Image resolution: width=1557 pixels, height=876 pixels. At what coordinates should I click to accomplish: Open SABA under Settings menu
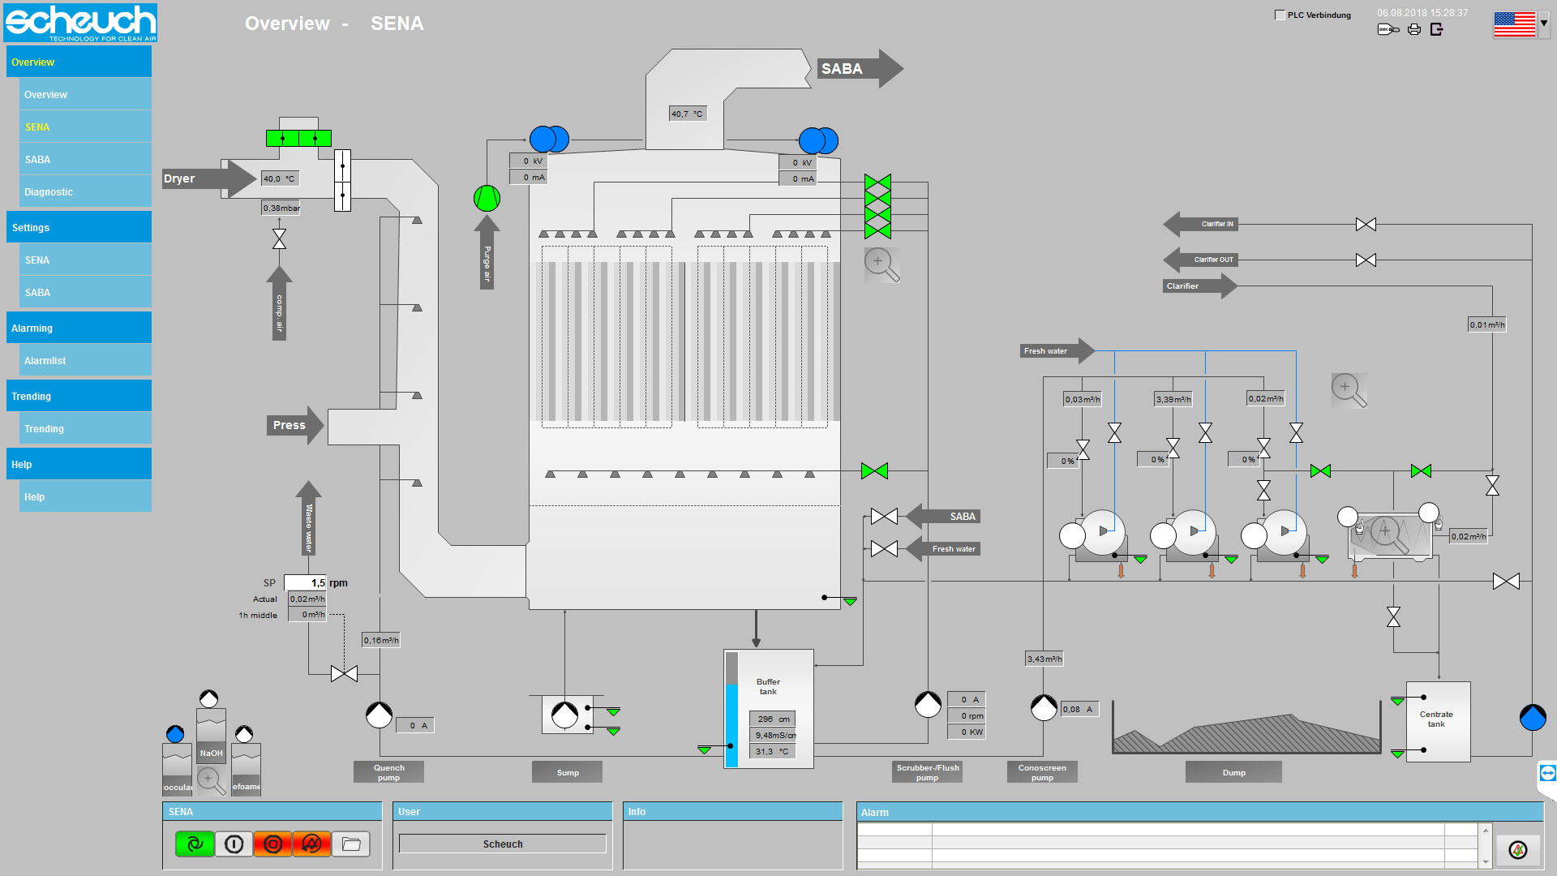37,293
